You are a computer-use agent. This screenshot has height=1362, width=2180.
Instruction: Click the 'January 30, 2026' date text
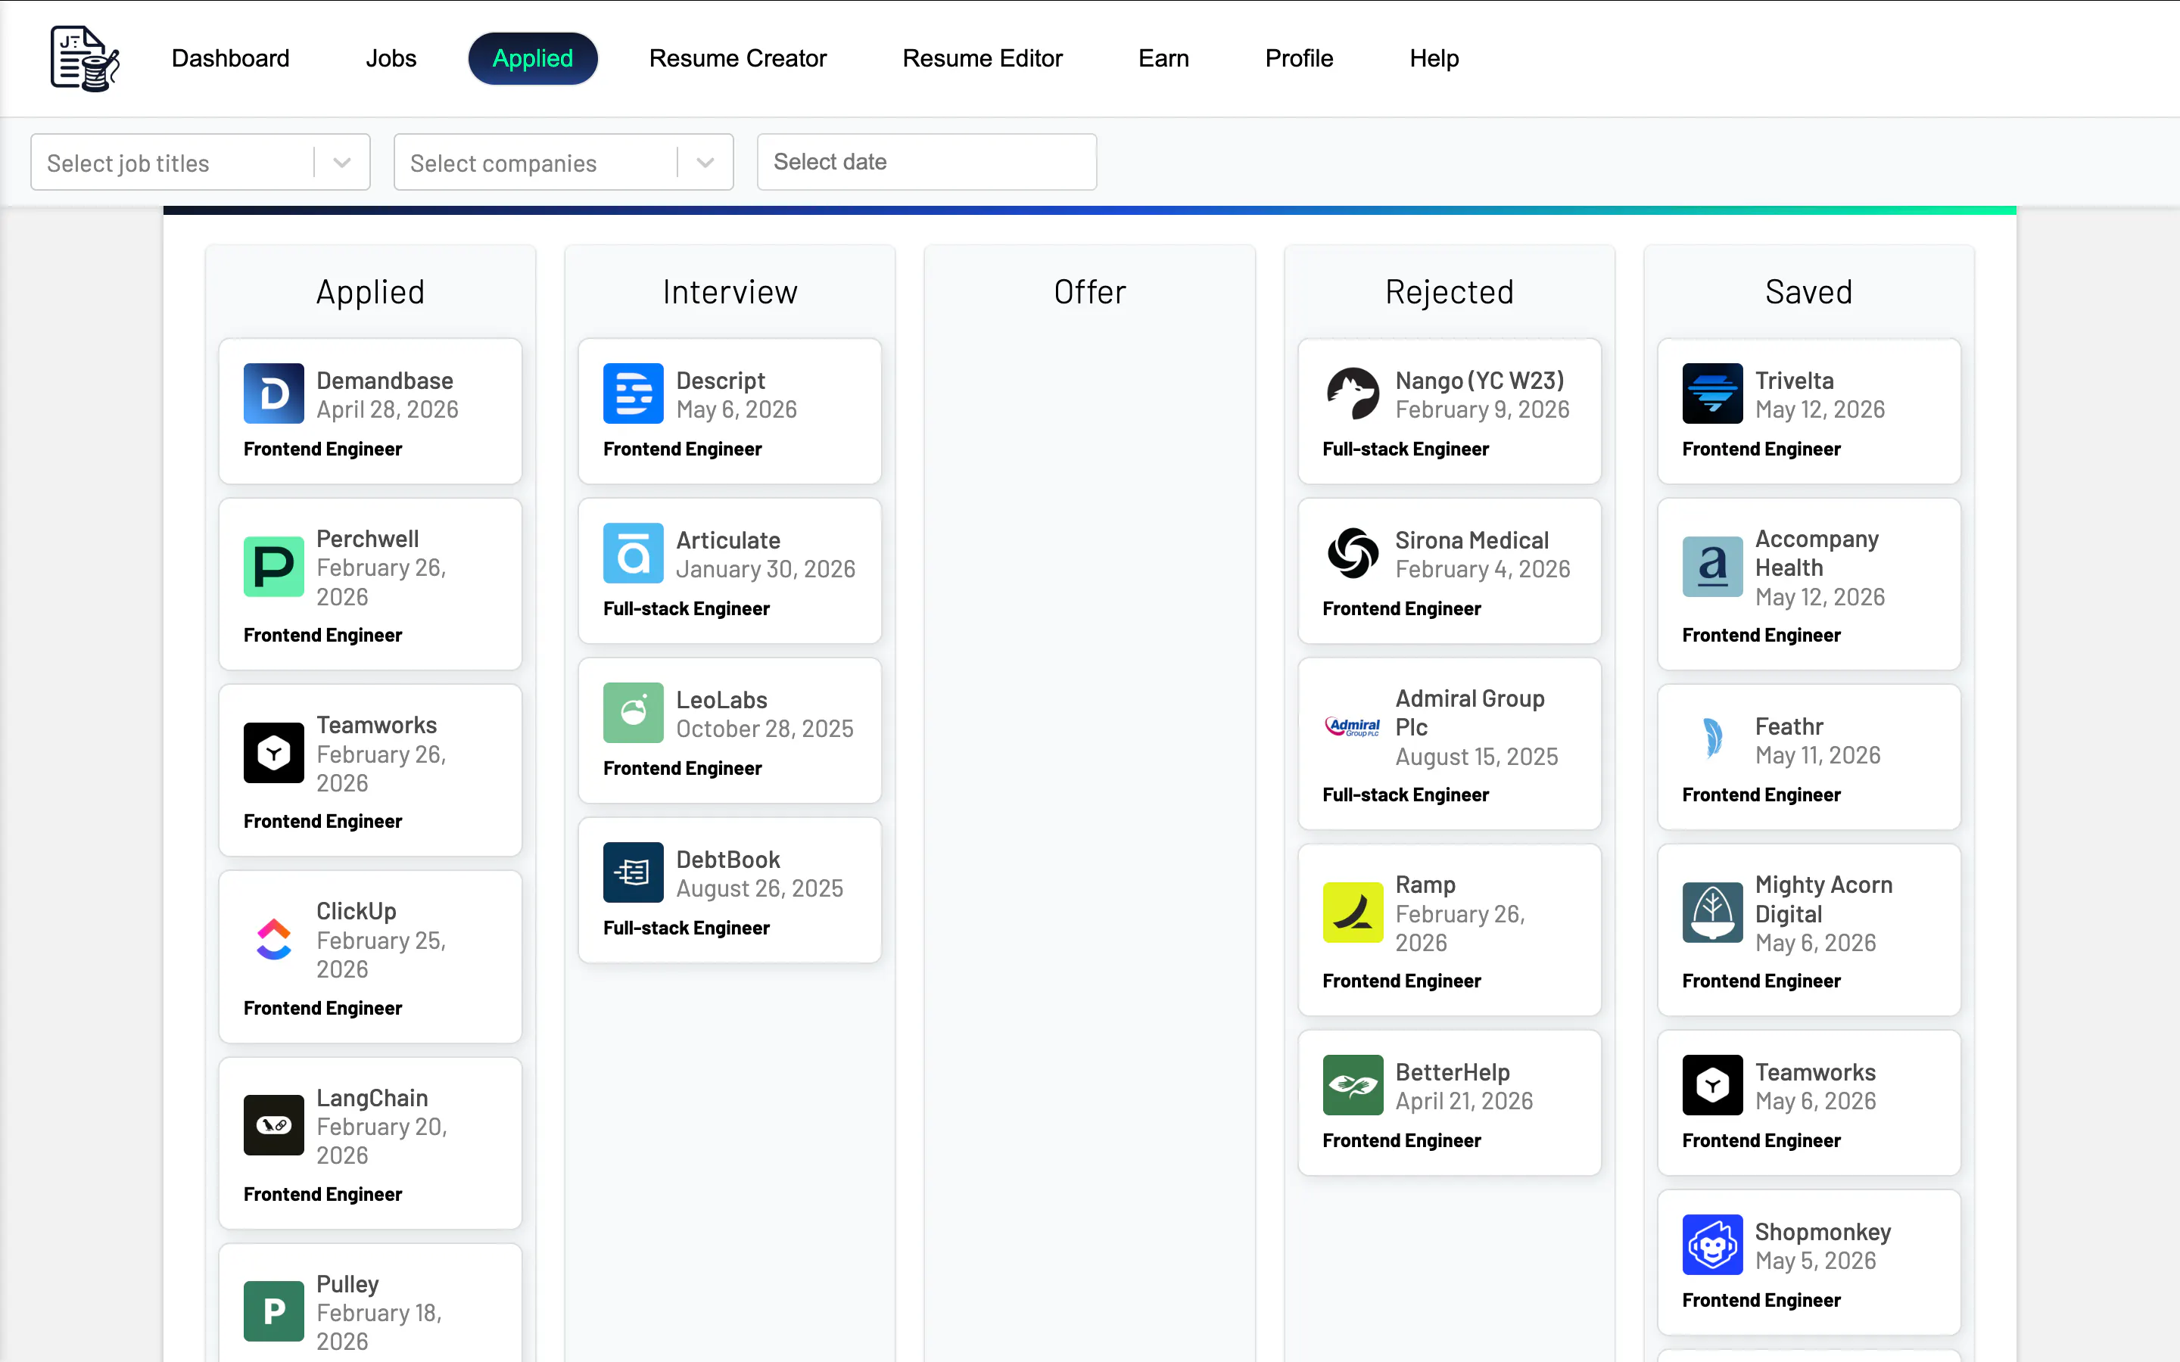tap(766, 569)
